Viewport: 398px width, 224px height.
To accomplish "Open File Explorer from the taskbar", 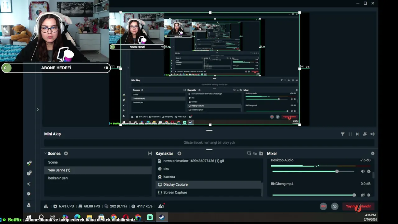I will point(89,217).
